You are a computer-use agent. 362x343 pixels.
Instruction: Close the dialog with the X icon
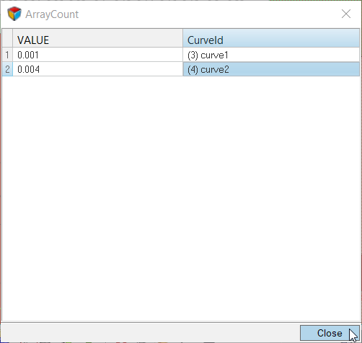click(346, 14)
